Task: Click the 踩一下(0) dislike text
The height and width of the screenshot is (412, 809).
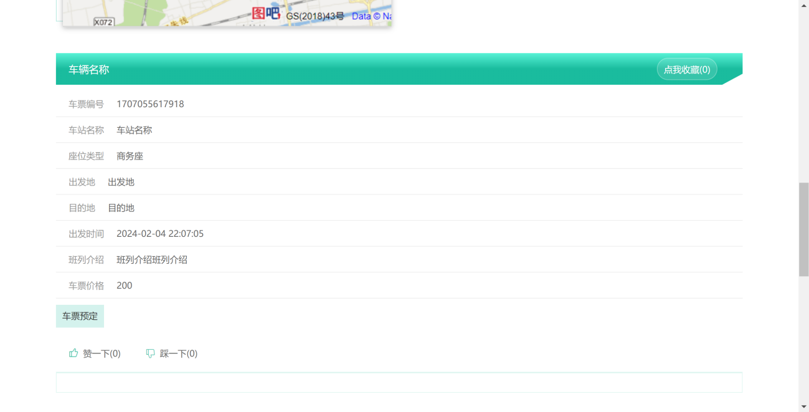Action: [x=179, y=353]
